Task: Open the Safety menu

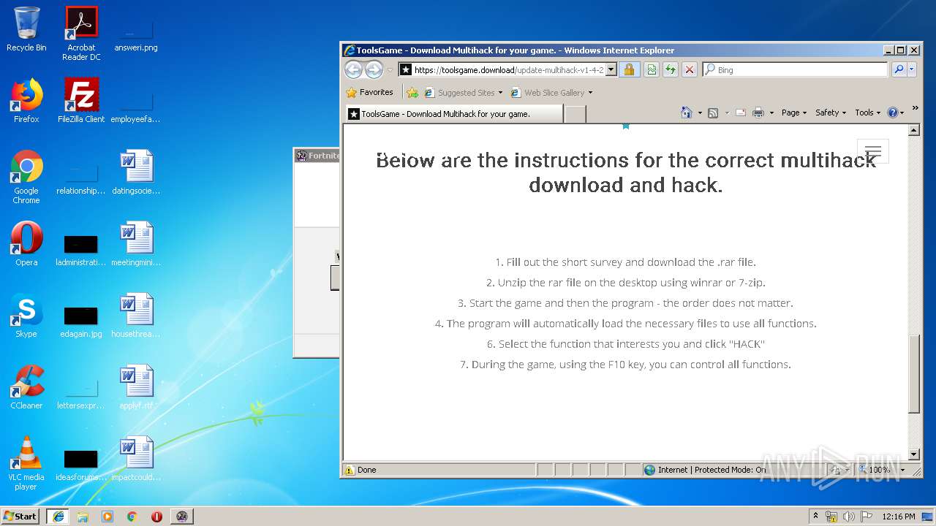Action: click(831, 113)
